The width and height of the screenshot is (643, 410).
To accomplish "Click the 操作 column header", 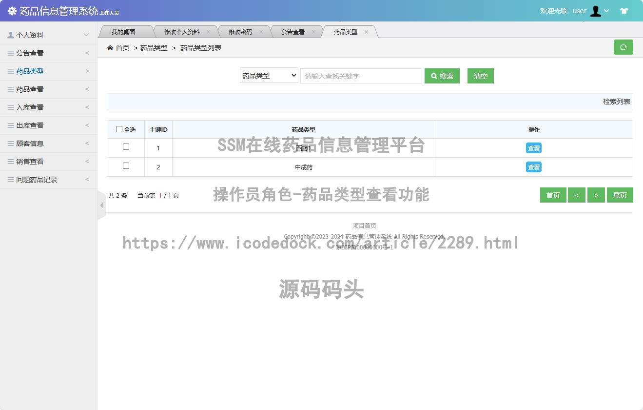I will point(534,129).
